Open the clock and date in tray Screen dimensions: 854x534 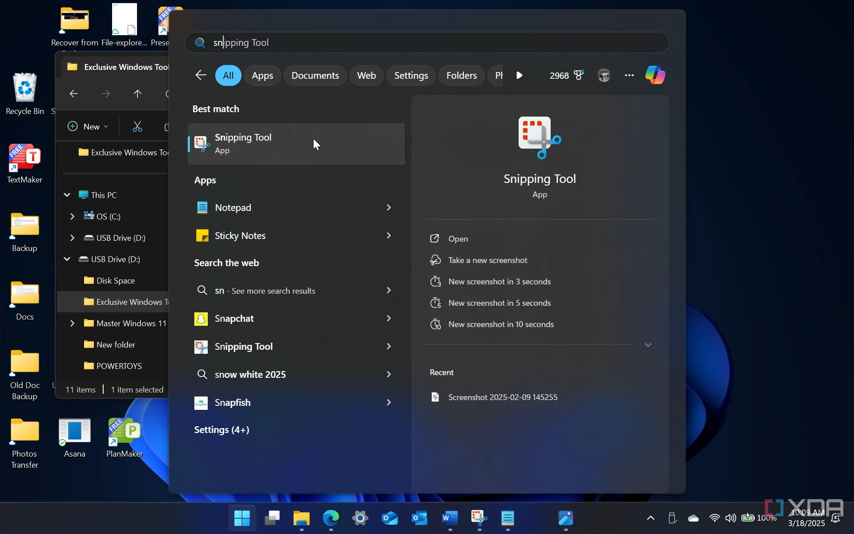pyautogui.click(x=806, y=518)
